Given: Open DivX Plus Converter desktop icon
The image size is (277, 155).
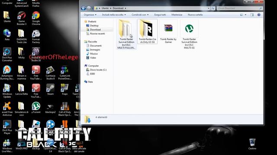Looking at the screenshot, I should [x=7, y=55].
